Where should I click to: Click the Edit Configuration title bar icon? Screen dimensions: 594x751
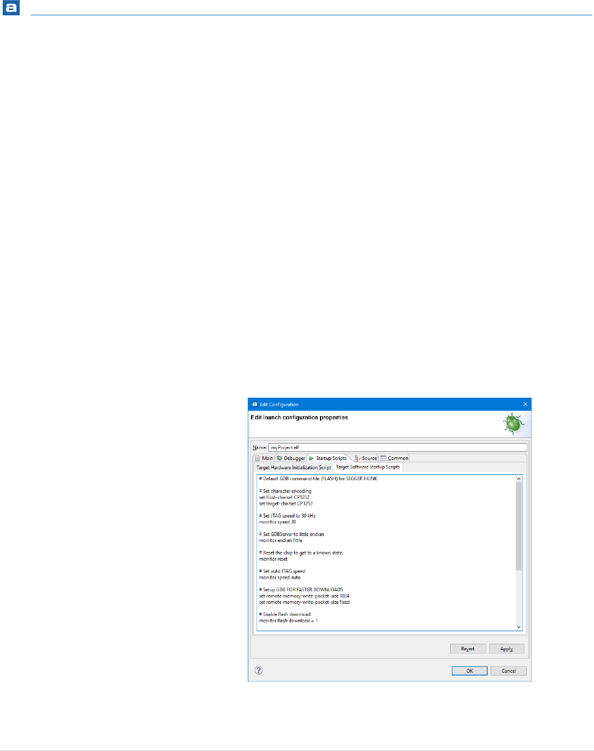254,404
